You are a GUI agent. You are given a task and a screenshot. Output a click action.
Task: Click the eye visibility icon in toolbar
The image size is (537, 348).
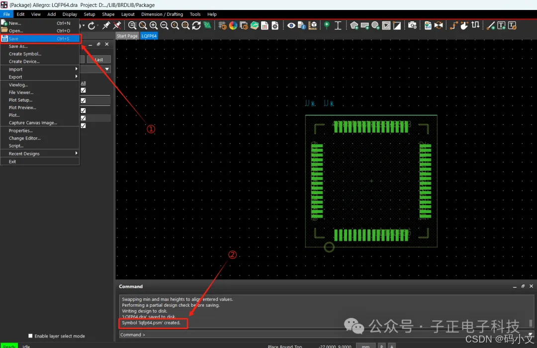(x=291, y=26)
